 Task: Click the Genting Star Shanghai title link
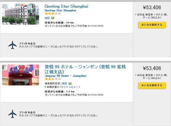click(x=66, y=6)
